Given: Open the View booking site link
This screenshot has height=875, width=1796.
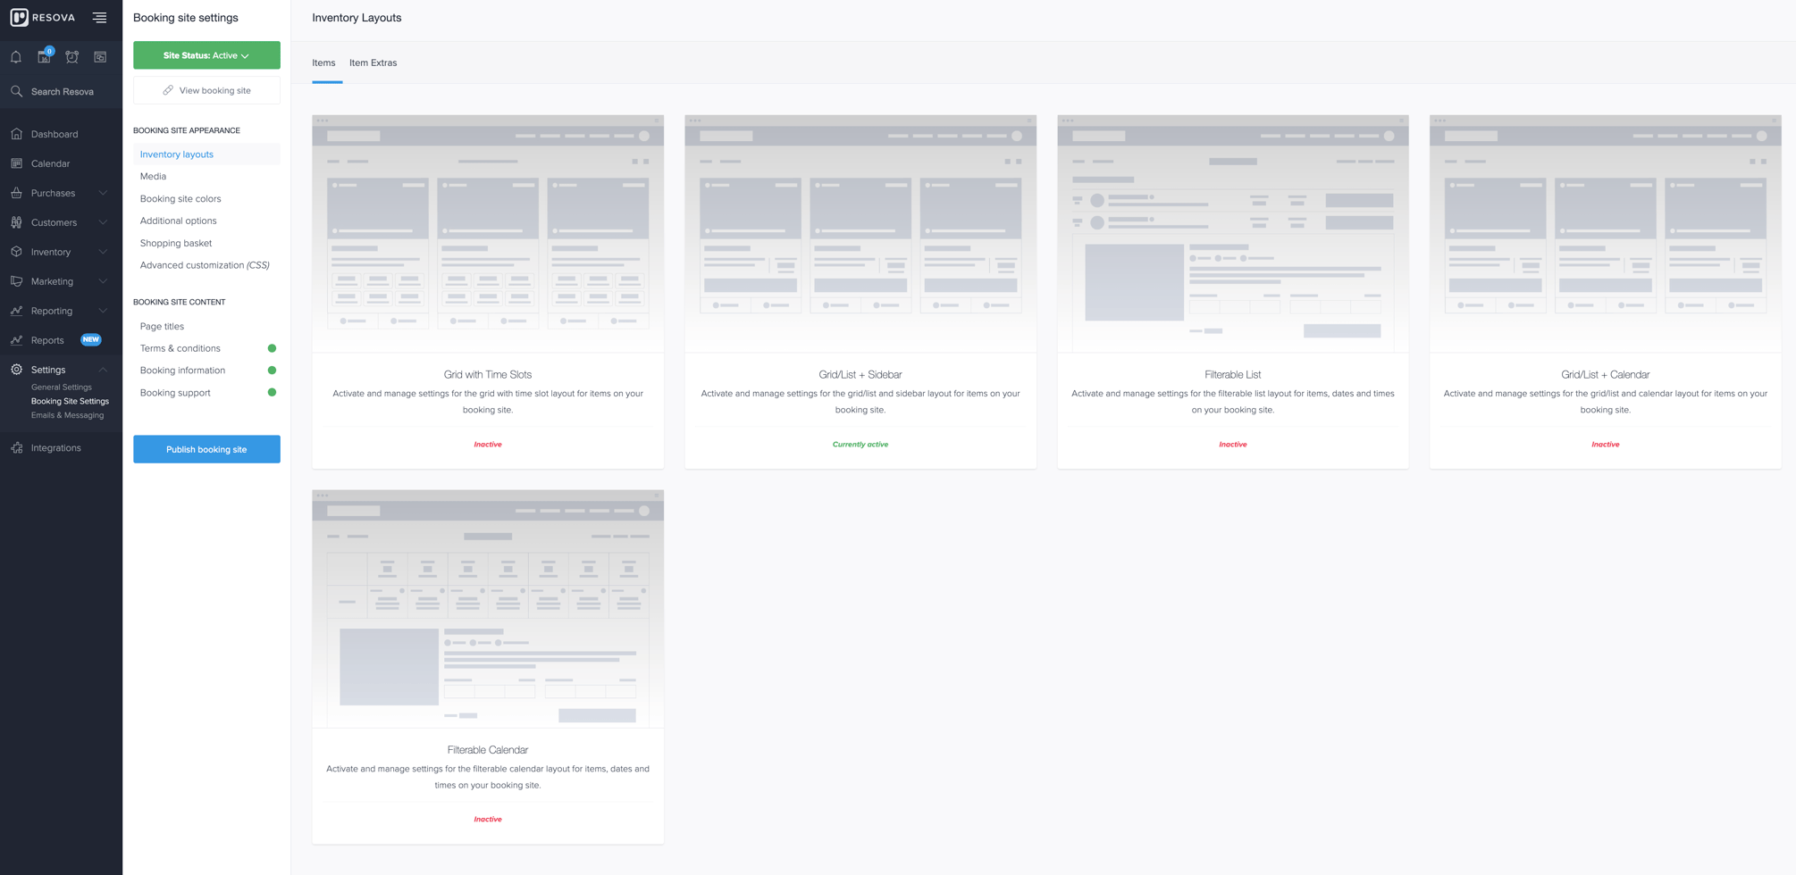Looking at the screenshot, I should tap(206, 90).
